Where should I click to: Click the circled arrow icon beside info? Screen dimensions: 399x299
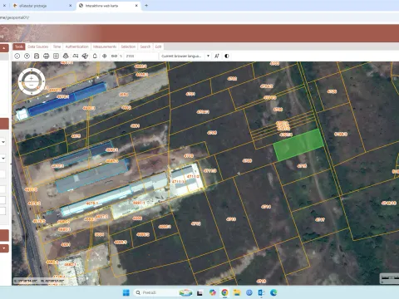pos(27,56)
